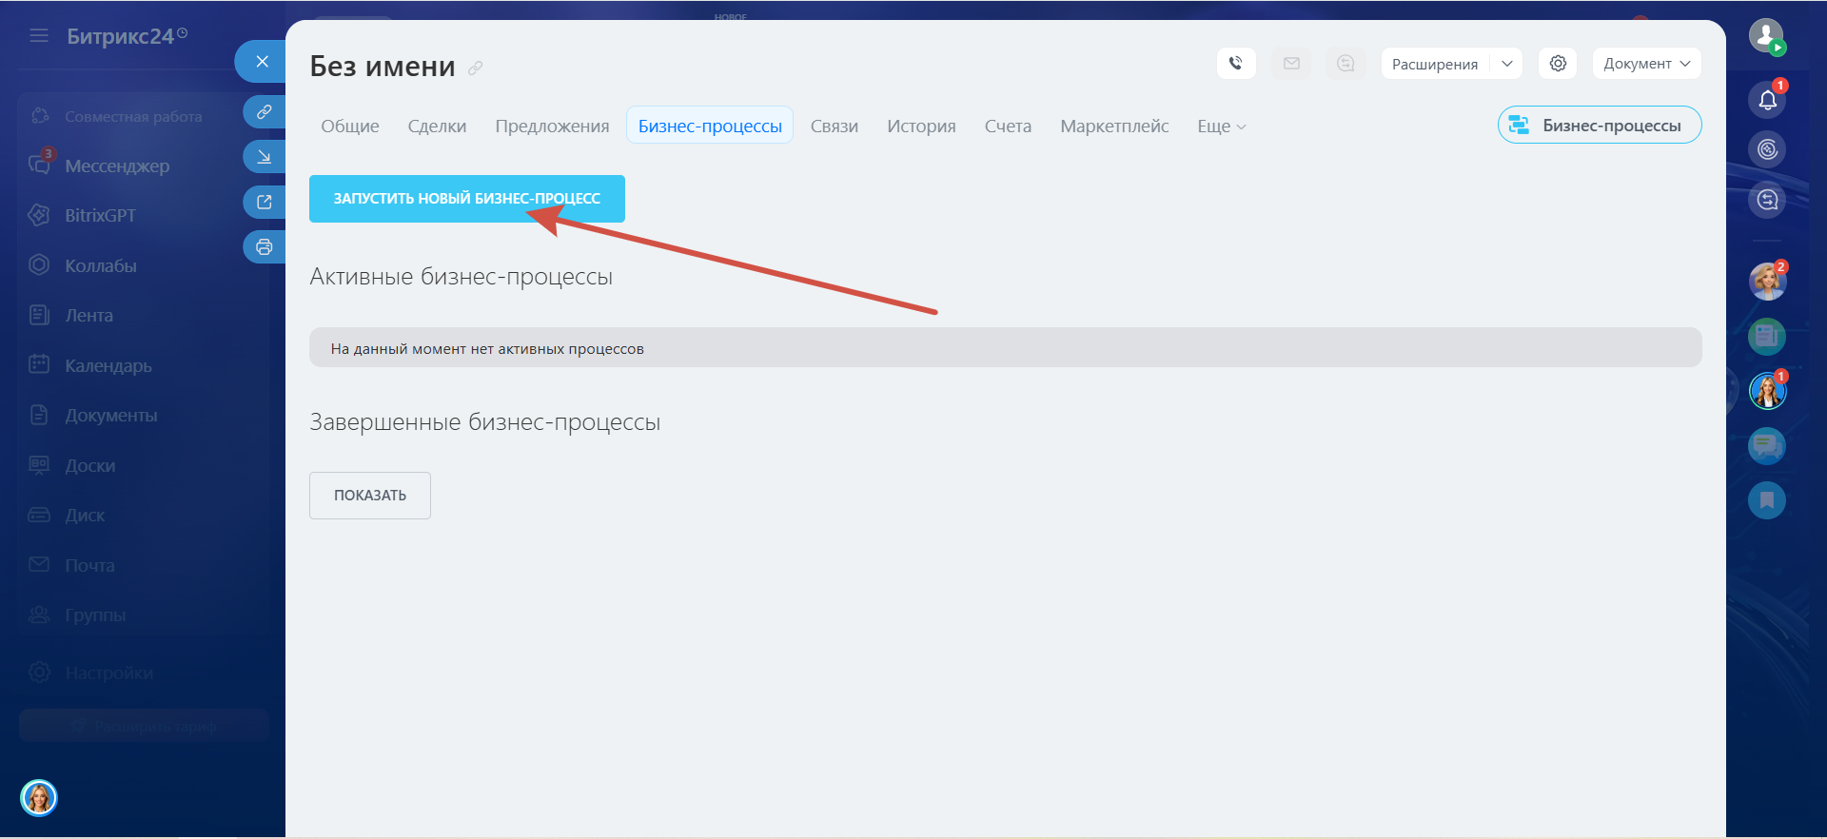
Task: Open Почта in the left sidebar
Action: (x=89, y=565)
